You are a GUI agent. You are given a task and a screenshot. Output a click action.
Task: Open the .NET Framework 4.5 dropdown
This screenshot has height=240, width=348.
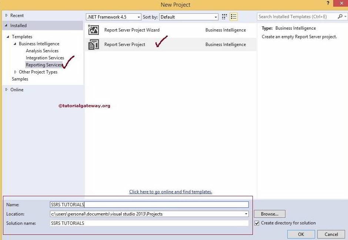[138, 17]
